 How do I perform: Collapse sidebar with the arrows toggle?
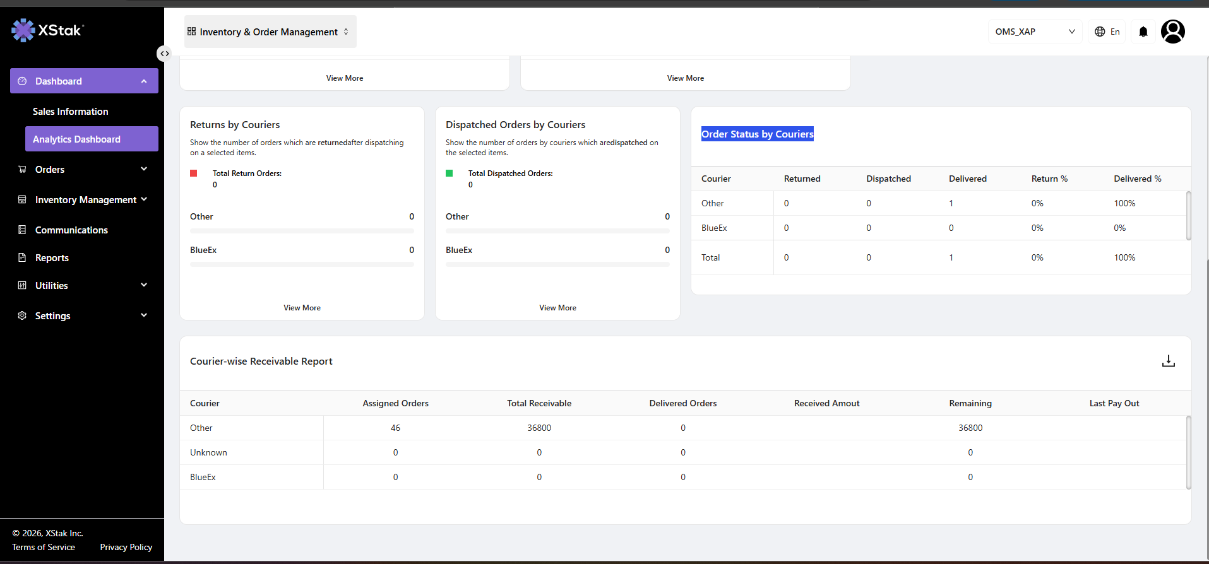point(164,54)
